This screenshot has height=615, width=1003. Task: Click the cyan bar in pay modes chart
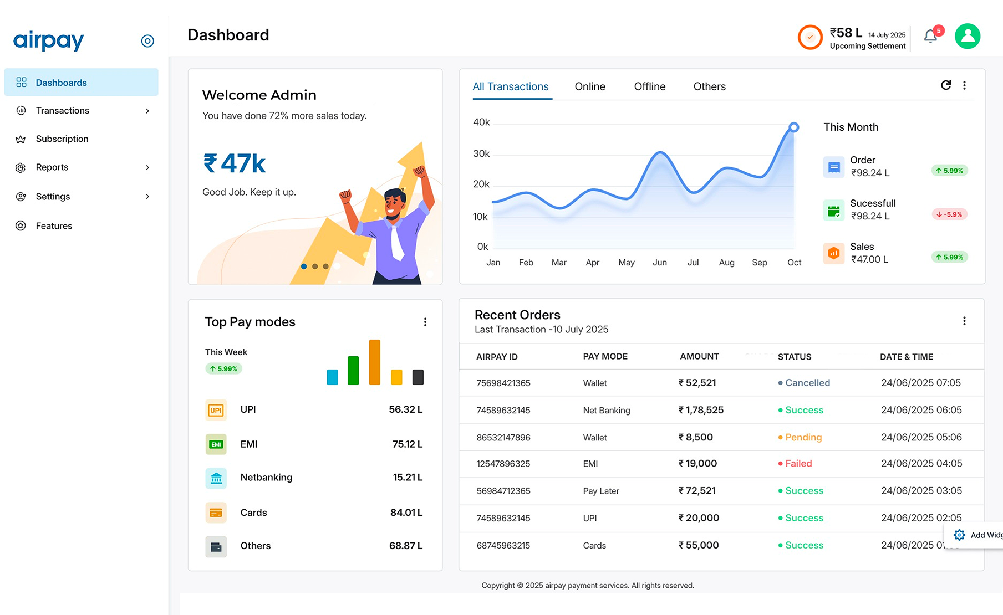point(332,377)
